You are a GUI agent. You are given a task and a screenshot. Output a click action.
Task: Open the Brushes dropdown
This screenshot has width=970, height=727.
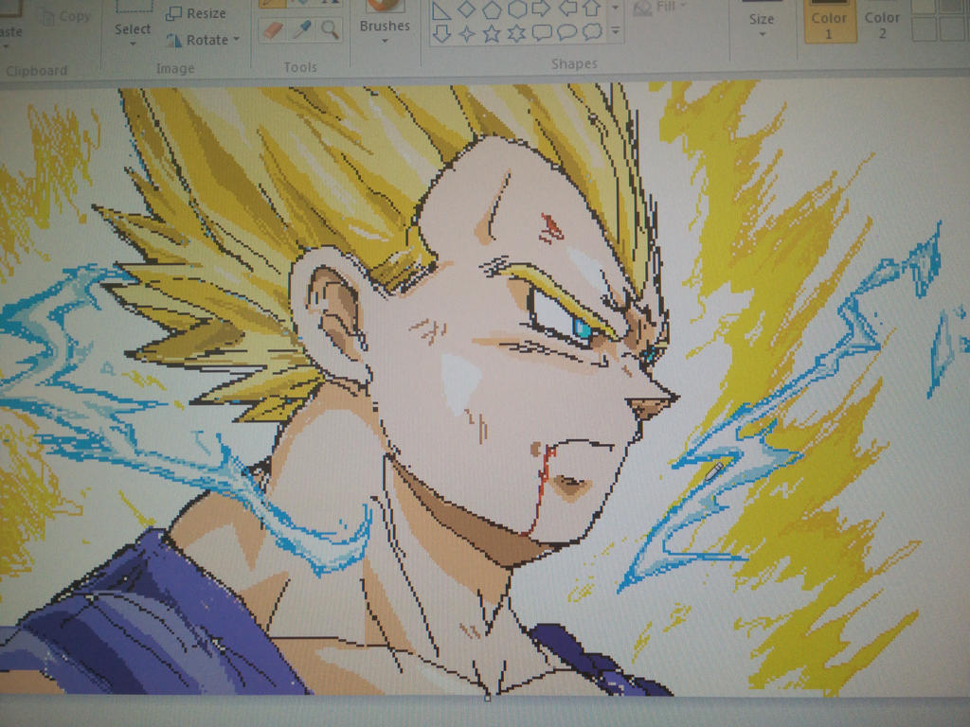(x=383, y=40)
